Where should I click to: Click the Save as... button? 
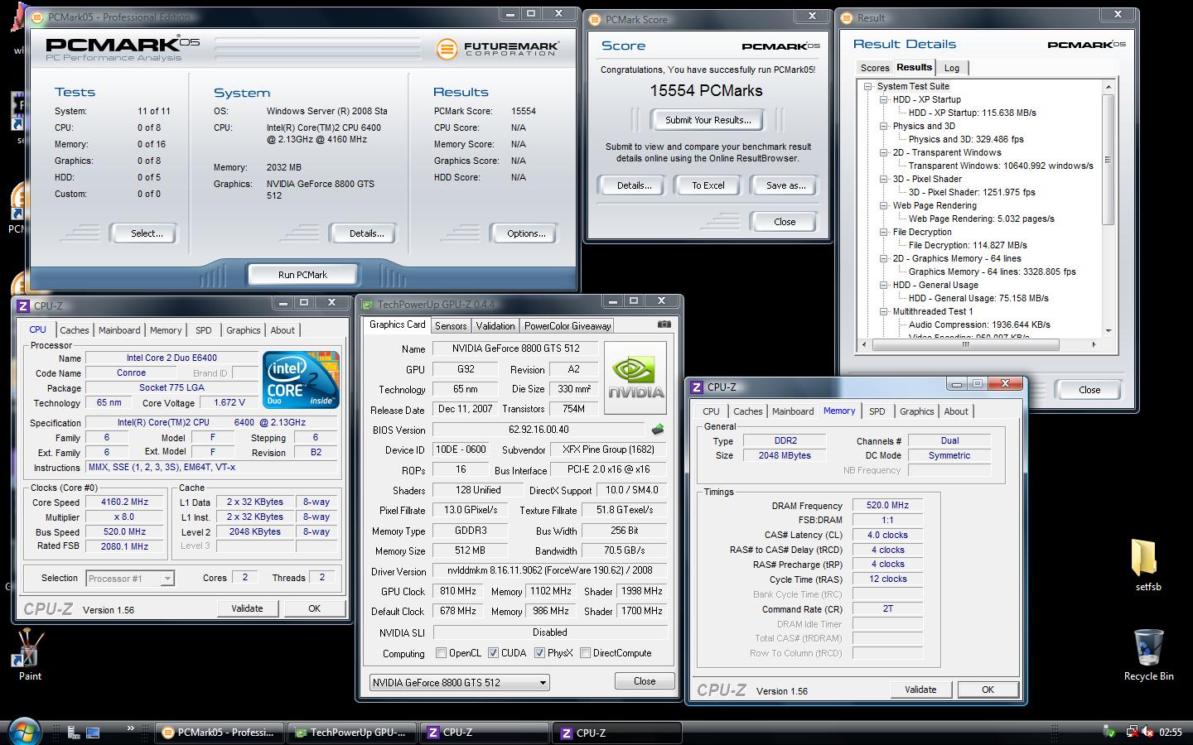coord(785,185)
